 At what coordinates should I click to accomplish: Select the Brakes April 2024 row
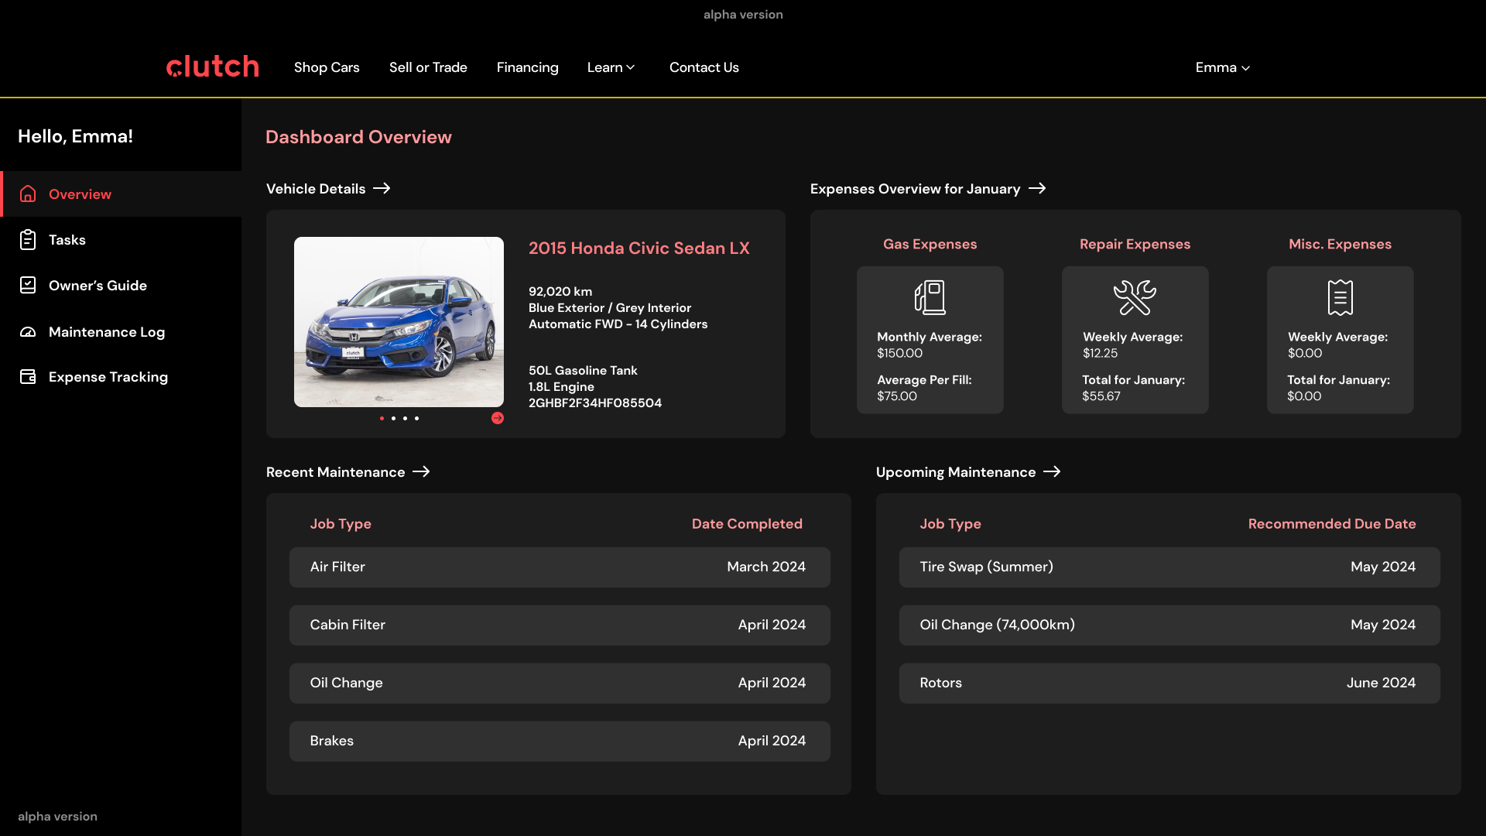click(560, 742)
